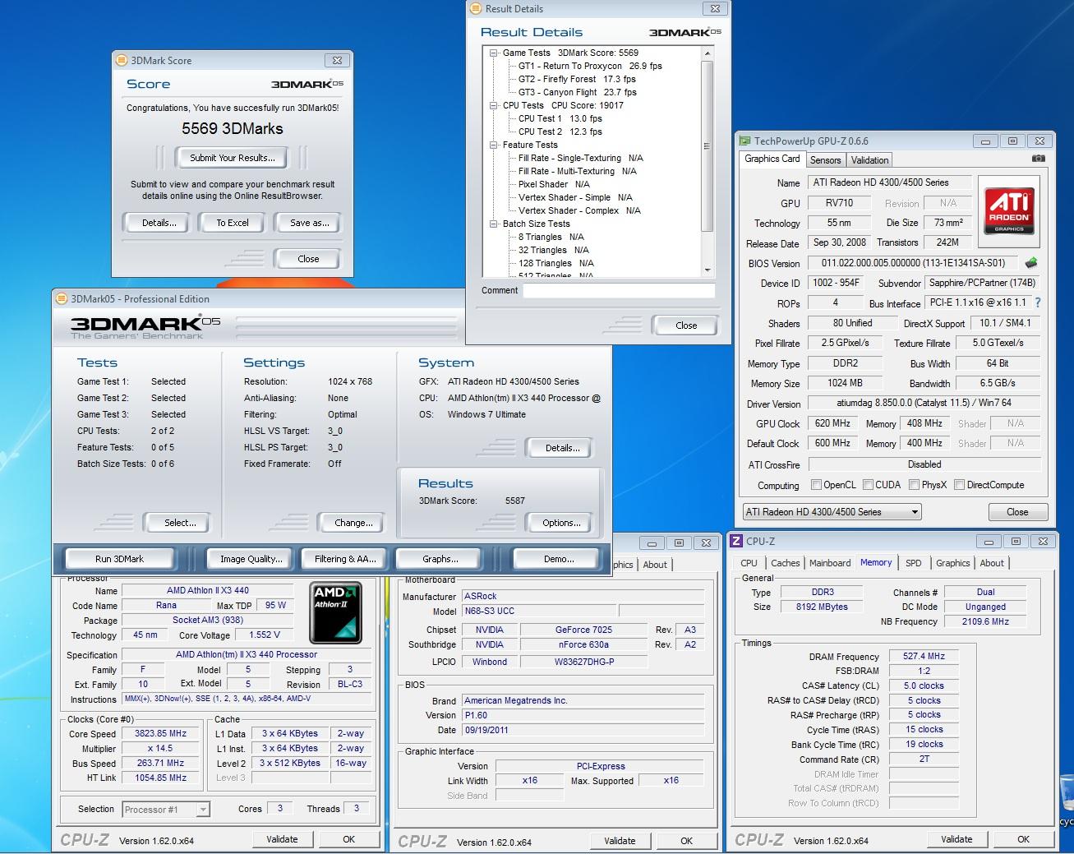Screen dimensions: 1074x854
Task: Collapse the Feature Tests tree node
Action: pos(494,145)
